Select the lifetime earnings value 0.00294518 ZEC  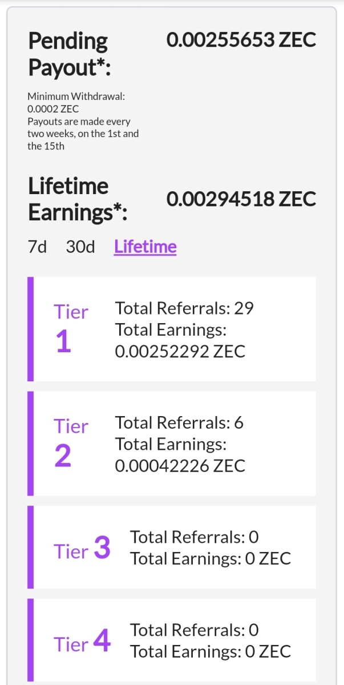click(241, 199)
